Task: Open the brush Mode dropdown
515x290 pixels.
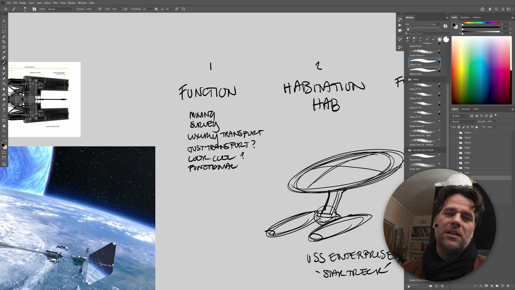Action: click(x=60, y=9)
